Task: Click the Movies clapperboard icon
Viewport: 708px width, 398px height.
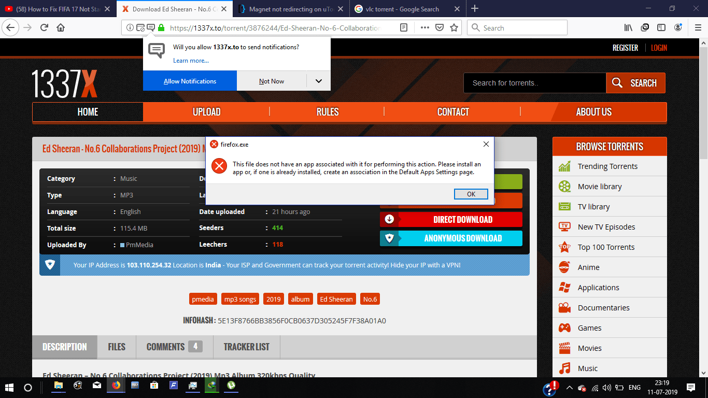Action: pos(564,348)
